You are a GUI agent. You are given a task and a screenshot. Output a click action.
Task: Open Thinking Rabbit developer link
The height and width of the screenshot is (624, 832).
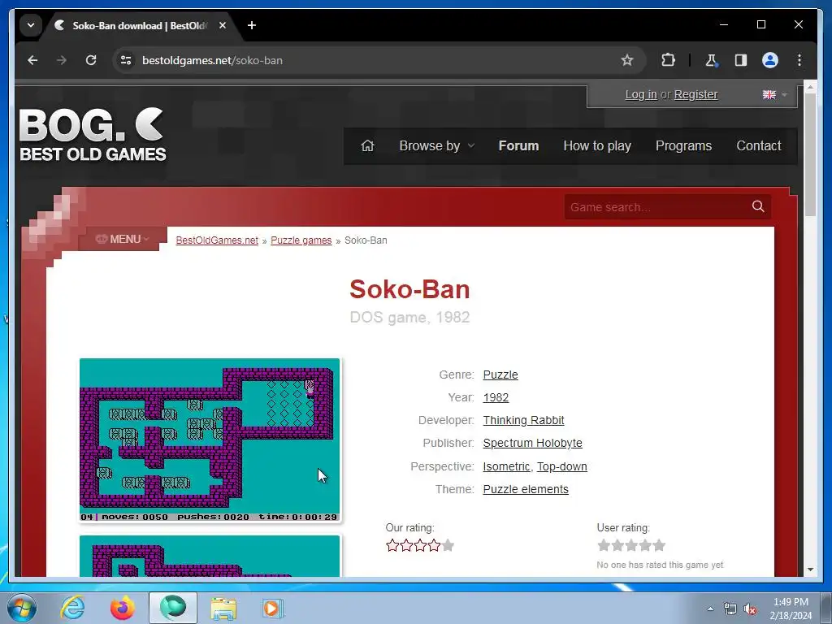pos(523,420)
